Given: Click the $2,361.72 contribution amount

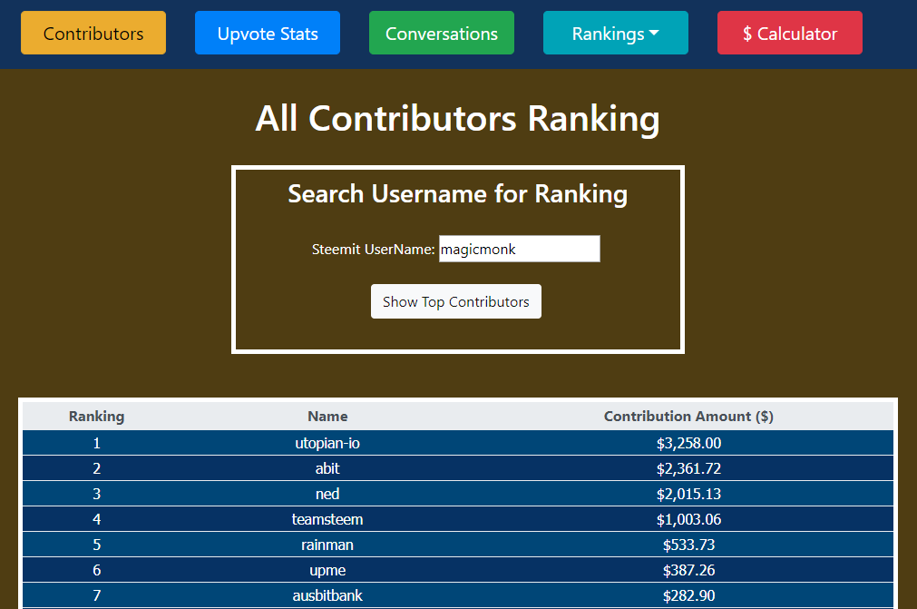Looking at the screenshot, I should tap(688, 468).
